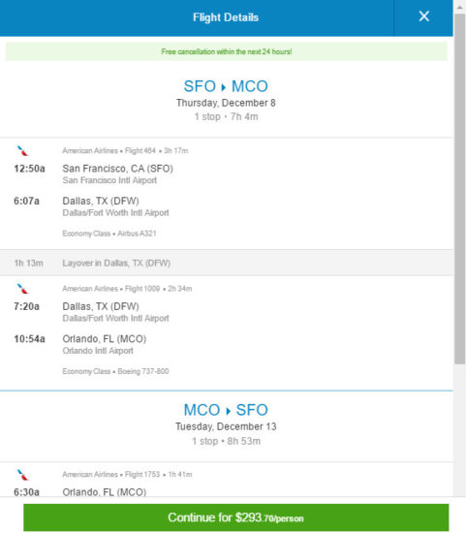Click the Thursday, December 8 date text
The width and height of the screenshot is (466, 533).
point(226,103)
